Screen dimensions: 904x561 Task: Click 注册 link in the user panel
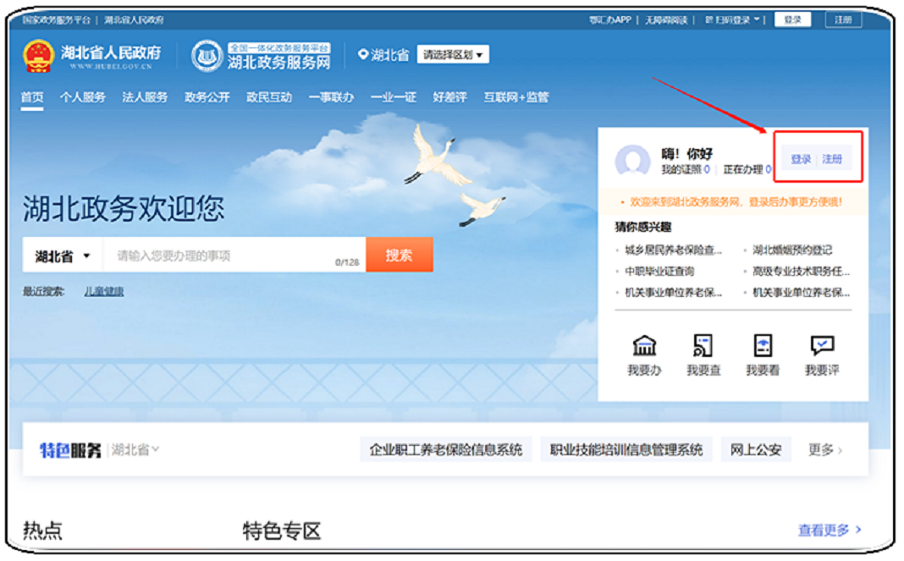[832, 159]
